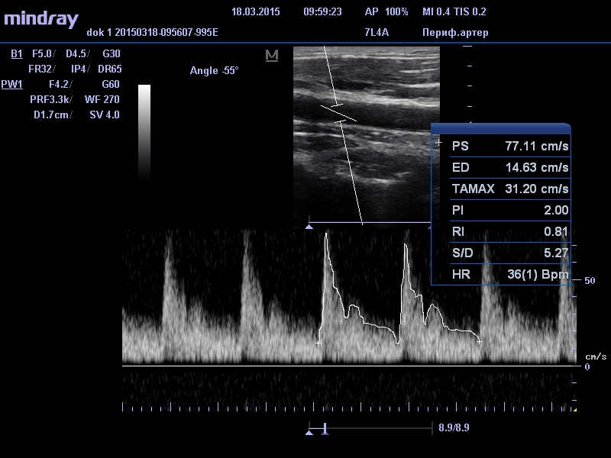Click the HR 36(1) Bpm result row
The height and width of the screenshot is (458, 611).
509,274
